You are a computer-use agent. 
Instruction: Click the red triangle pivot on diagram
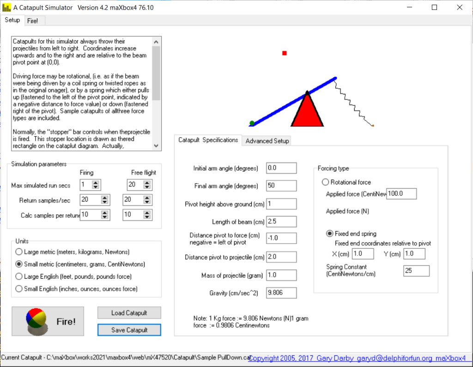point(307,111)
